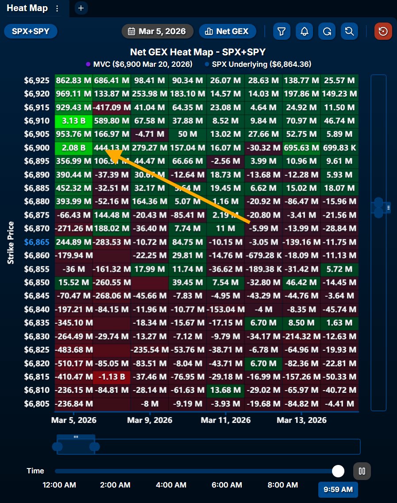Click the date range navigator right handle
The image size is (397, 503).
95,446
